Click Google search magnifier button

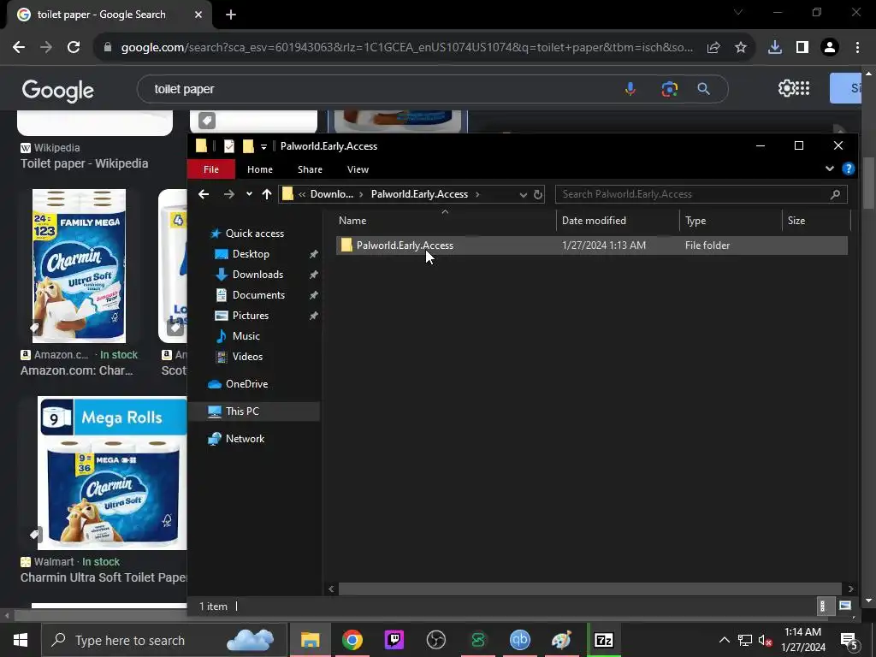tap(703, 89)
